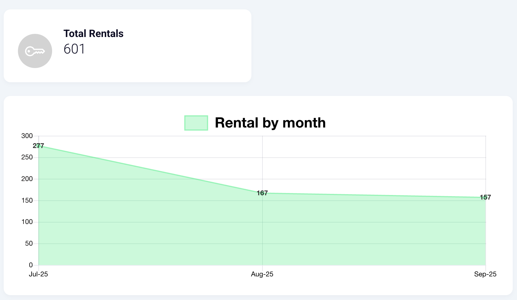Click the key icon in Total Rentals card
517x300 pixels.
35,51
